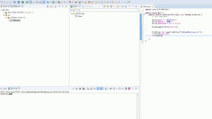Select the src folder in Package Explorer
Screen dimensions: 212x119
[x=9, y=15]
